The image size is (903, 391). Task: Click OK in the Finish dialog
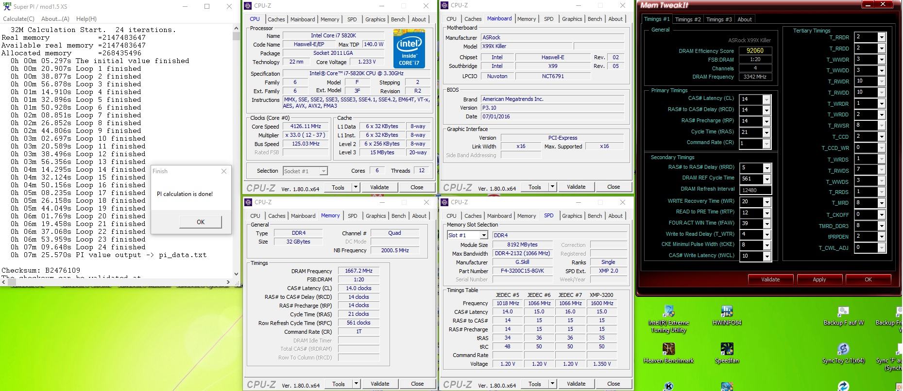point(201,222)
